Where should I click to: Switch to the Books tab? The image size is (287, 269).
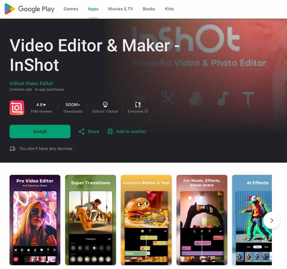point(149,9)
